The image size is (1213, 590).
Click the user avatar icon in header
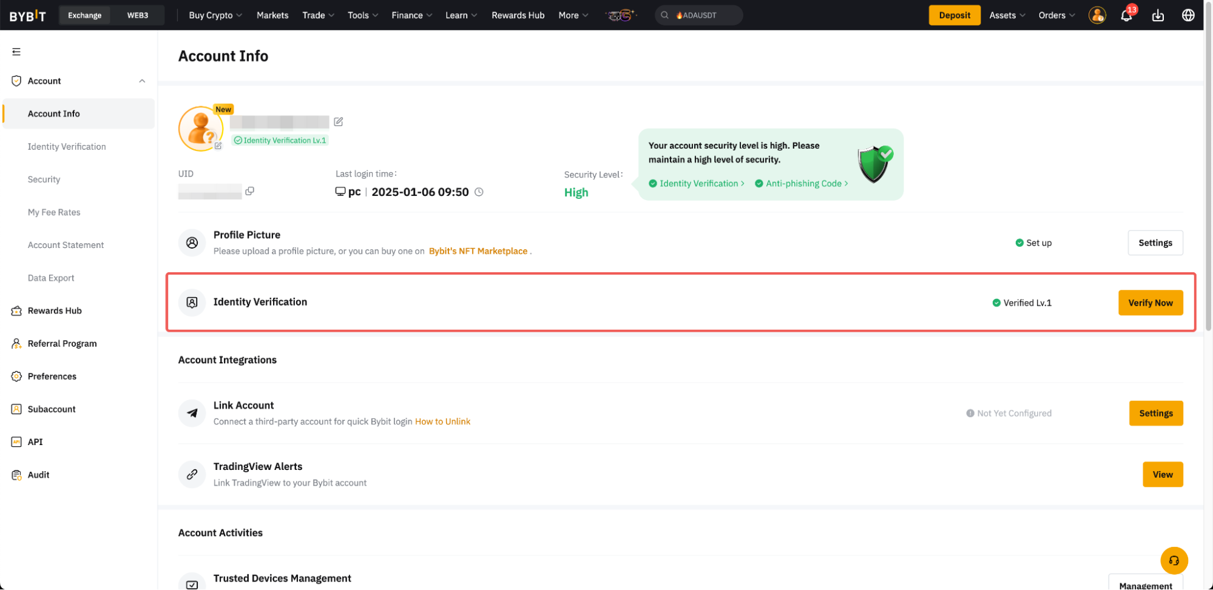pyautogui.click(x=1096, y=16)
